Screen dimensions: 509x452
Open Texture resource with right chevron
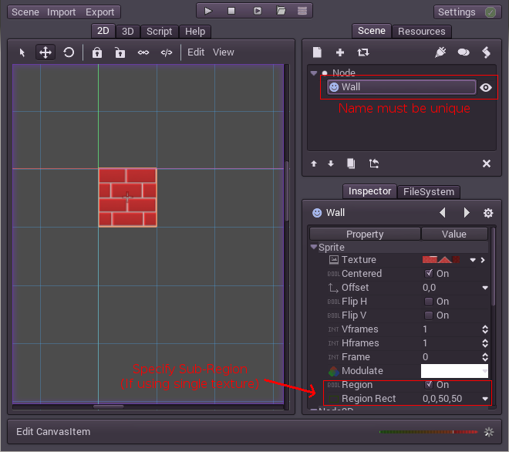(483, 260)
